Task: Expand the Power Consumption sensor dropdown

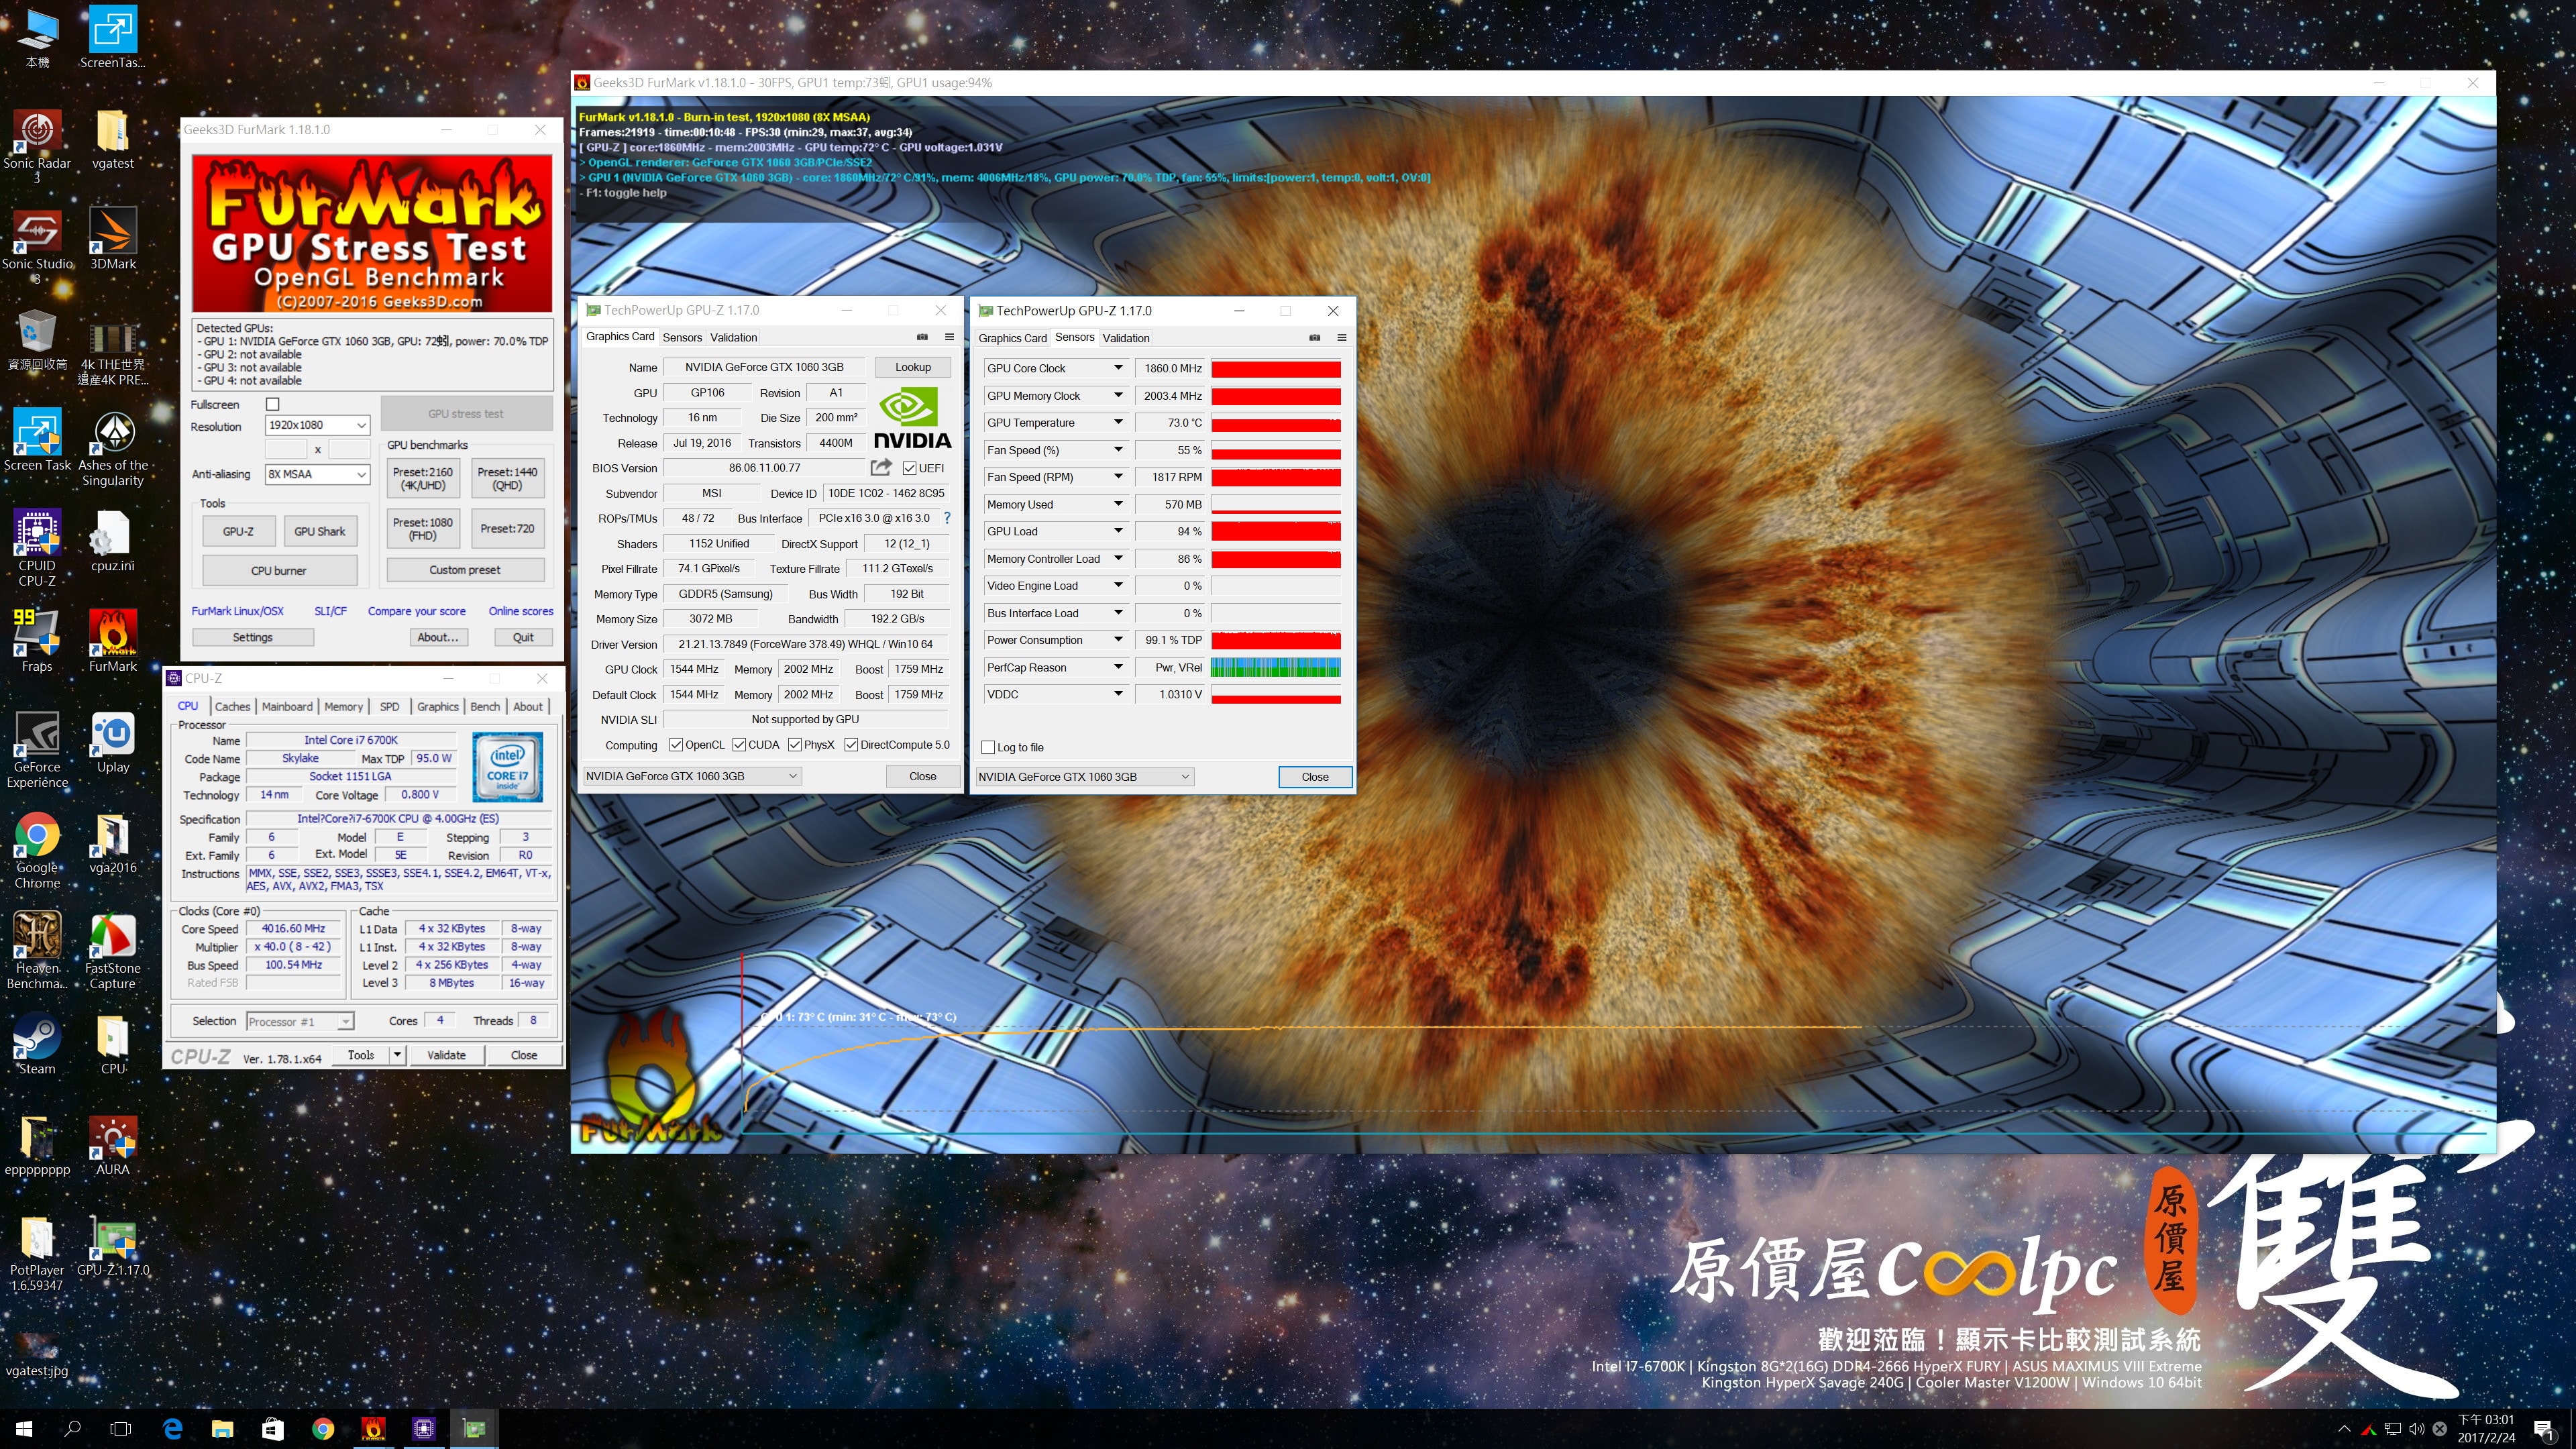Action: pos(1118,640)
